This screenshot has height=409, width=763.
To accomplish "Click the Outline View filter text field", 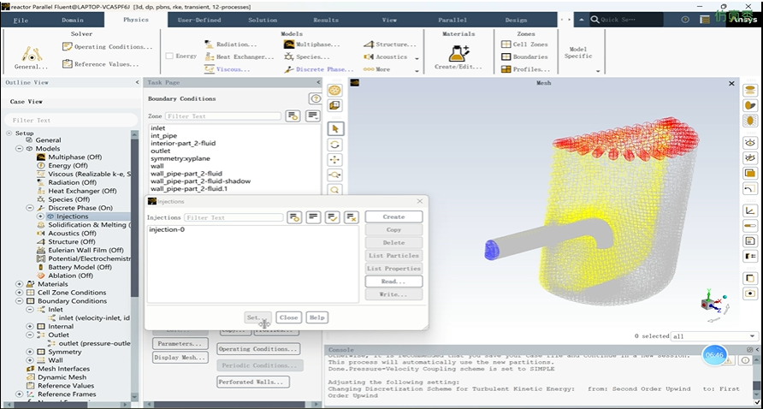I will click(x=72, y=121).
